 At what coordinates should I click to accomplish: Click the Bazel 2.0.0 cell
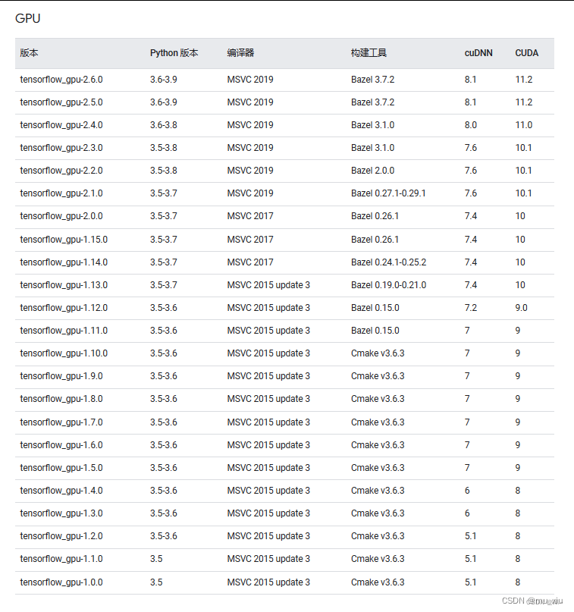(372, 171)
